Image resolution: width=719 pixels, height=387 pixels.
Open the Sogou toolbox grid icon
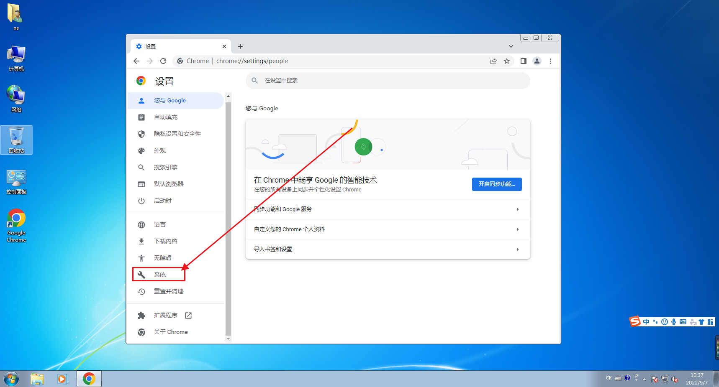[710, 322]
